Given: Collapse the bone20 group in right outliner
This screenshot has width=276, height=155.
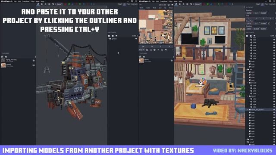Looking at the screenshot, I should [248, 83].
